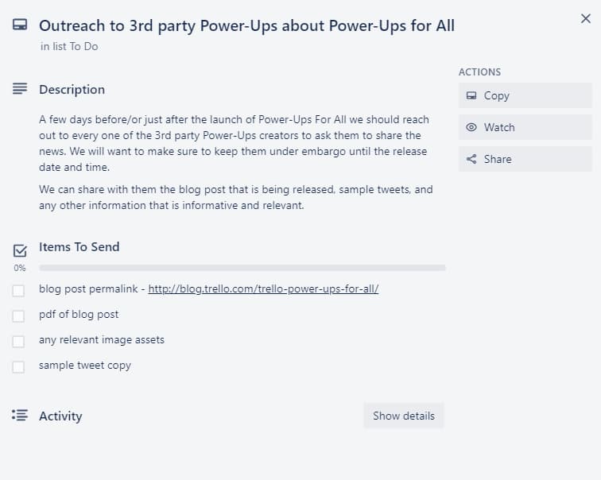This screenshot has width=601, height=480.
Task: Click the Description lines icon
Action: (20, 89)
